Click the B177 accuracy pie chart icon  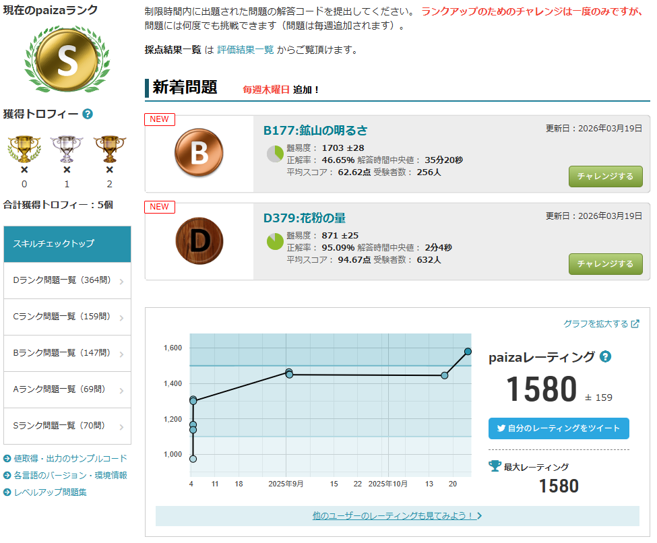click(x=276, y=154)
